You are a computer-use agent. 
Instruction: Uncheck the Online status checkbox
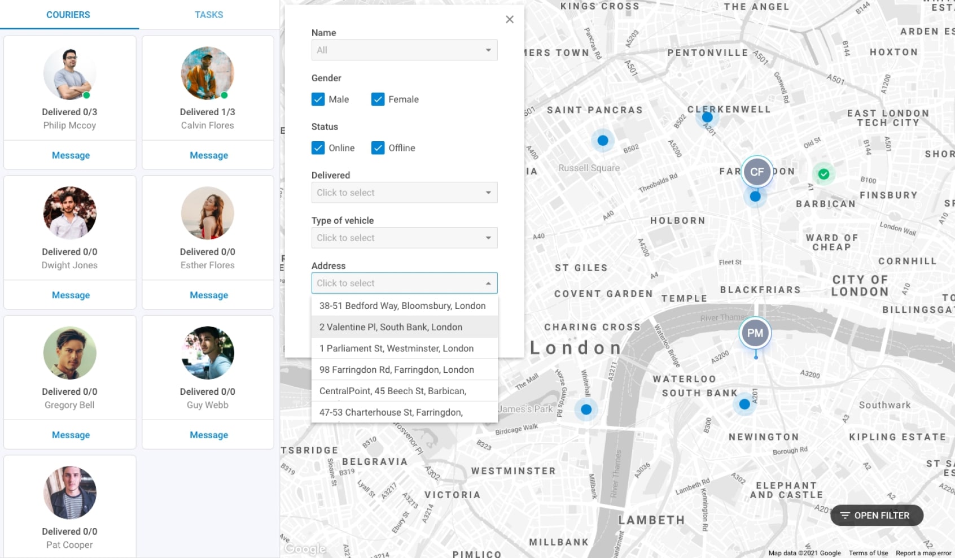click(x=318, y=148)
